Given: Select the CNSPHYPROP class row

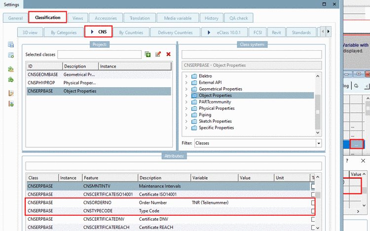Looking at the screenshot, I should [99, 83].
